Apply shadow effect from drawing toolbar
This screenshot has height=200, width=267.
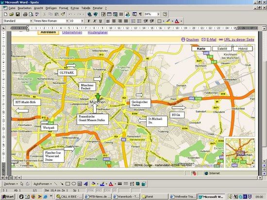coord(137,184)
